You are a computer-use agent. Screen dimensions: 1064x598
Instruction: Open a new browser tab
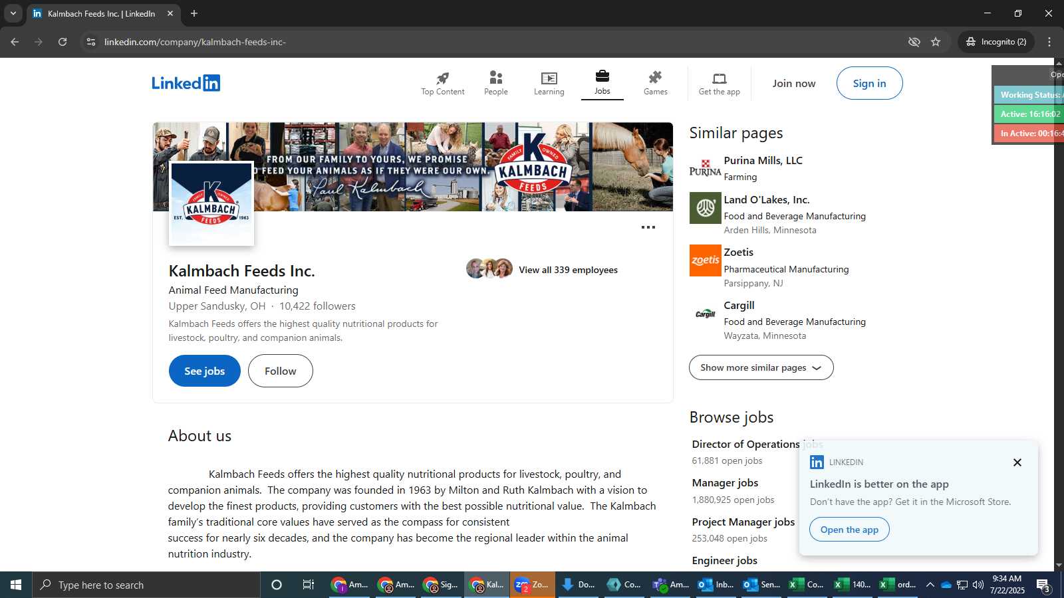tap(194, 13)
